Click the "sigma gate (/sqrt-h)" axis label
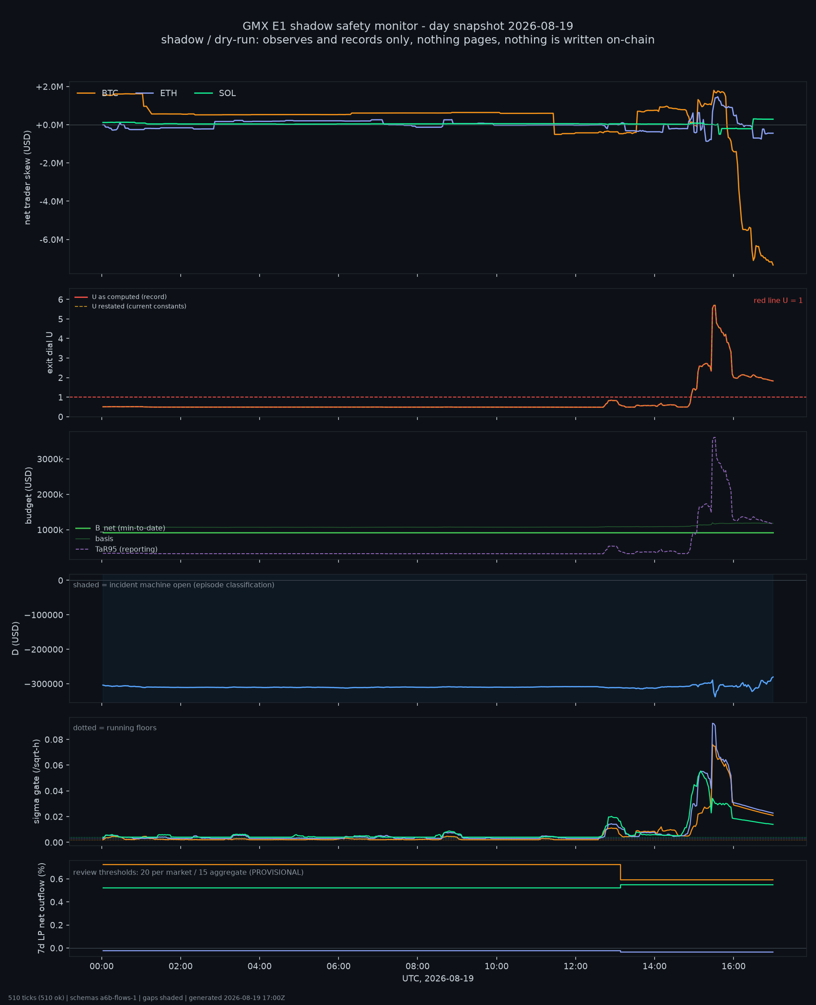The image size is (816, 1005). (36, 781)
